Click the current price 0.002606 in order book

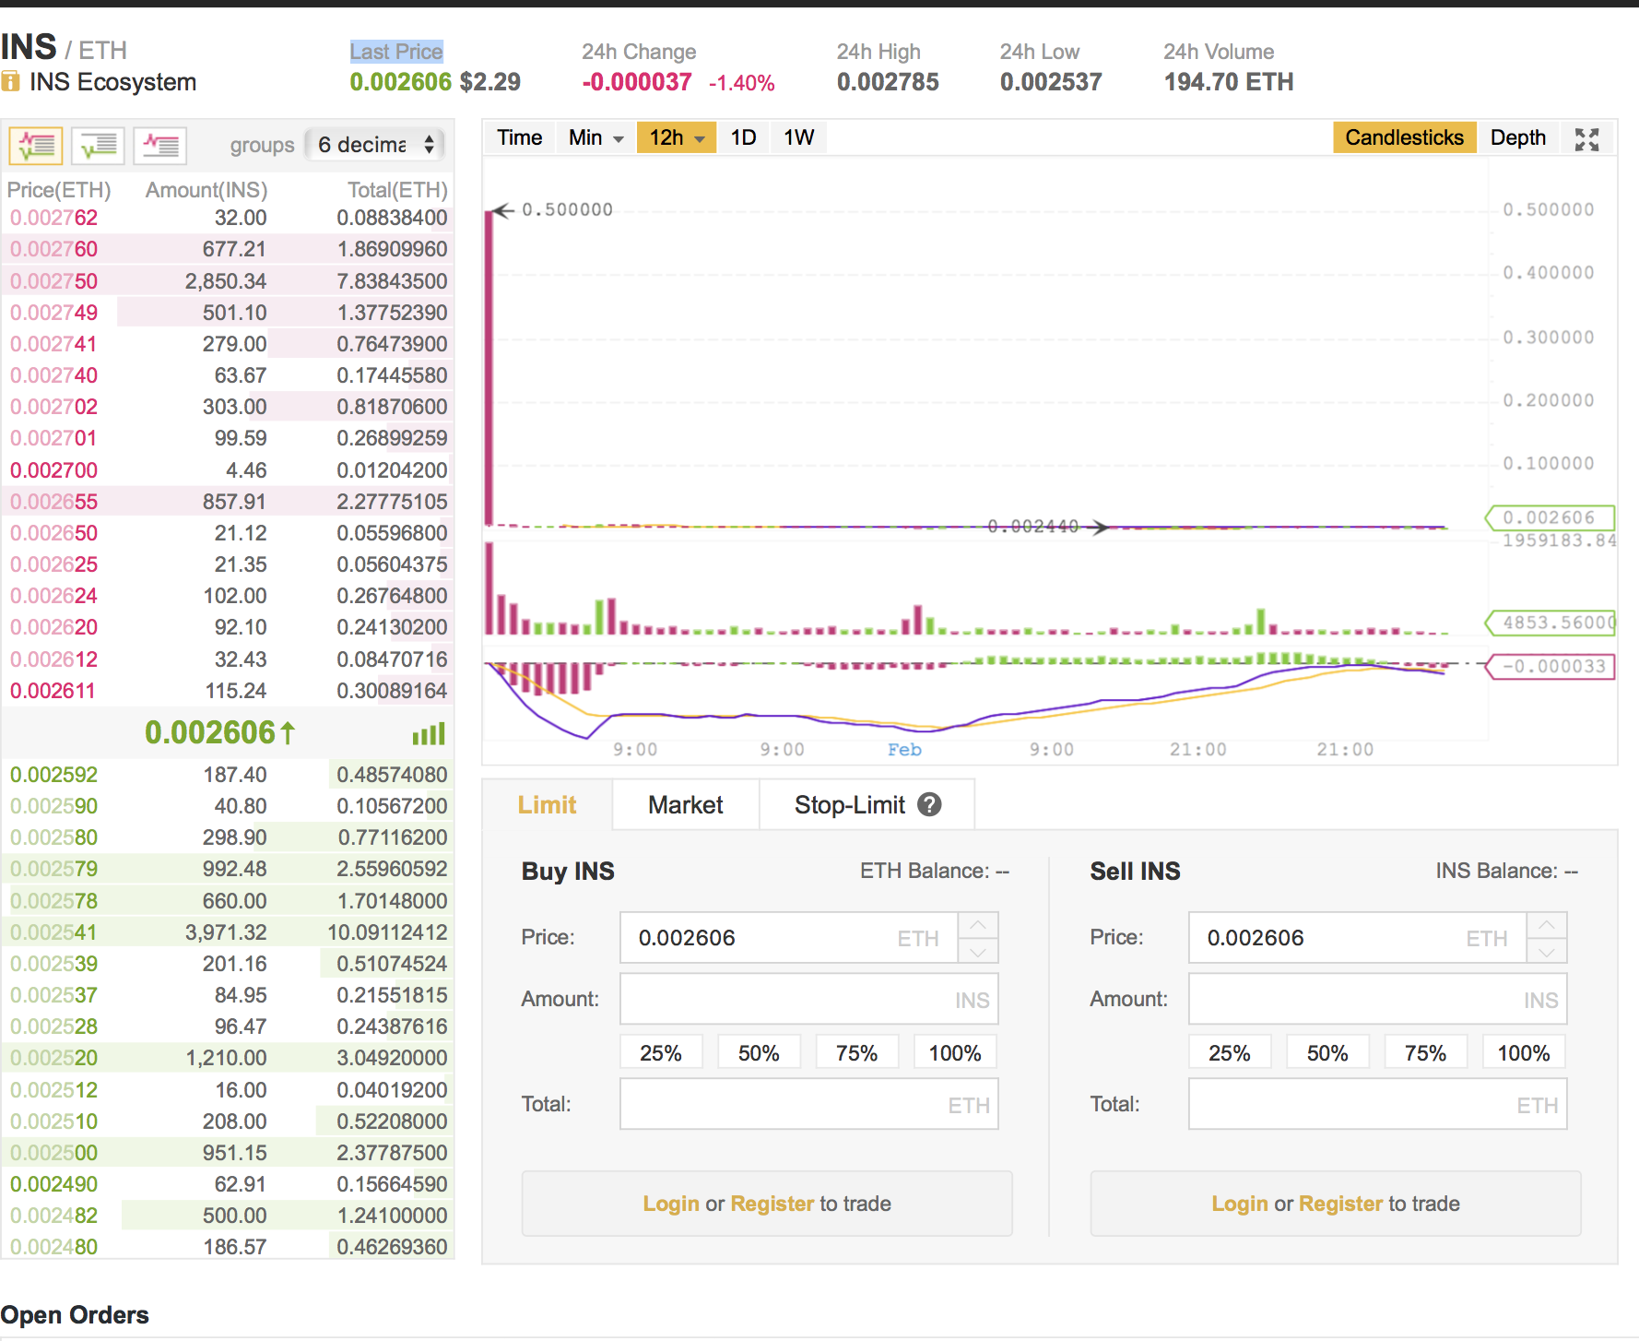tap(219, 732)
